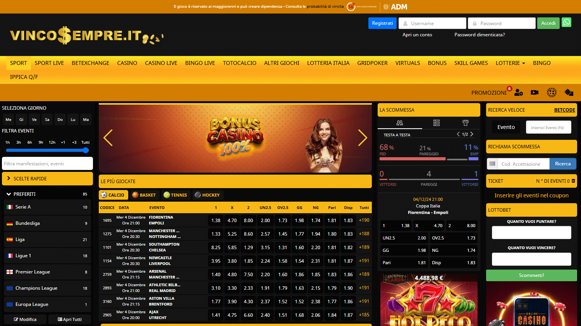The width and height of the screenshot is (581, 326).
Task: Click the Fiorentina 68% win bar
Action: click(x=413, y=159)
